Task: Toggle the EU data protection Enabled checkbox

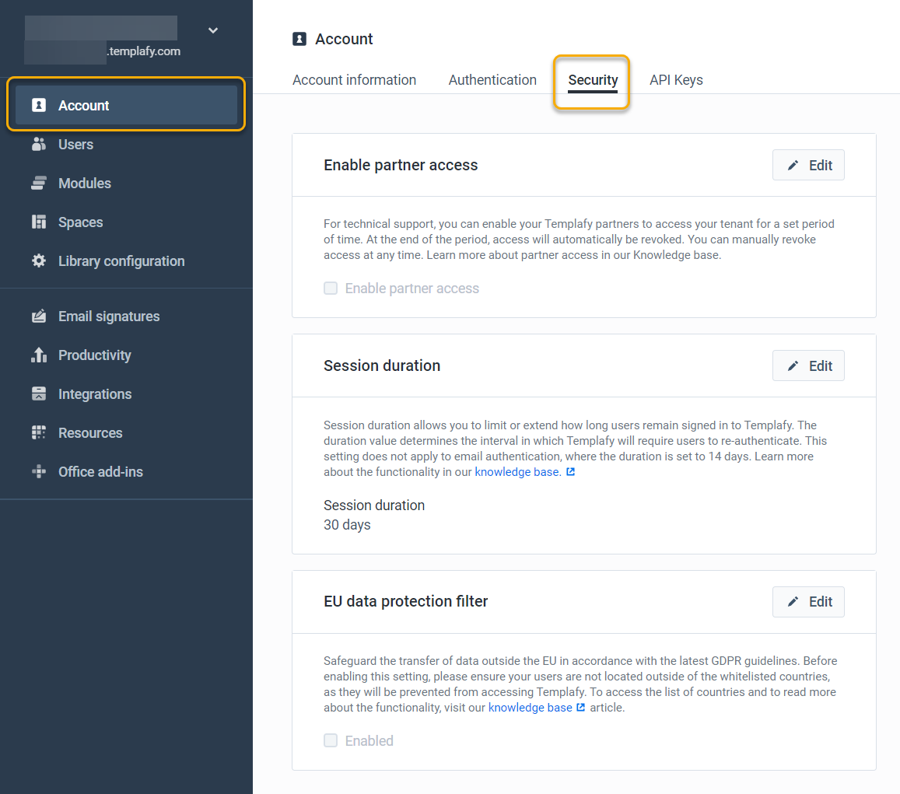Action: tap(331, 740)
